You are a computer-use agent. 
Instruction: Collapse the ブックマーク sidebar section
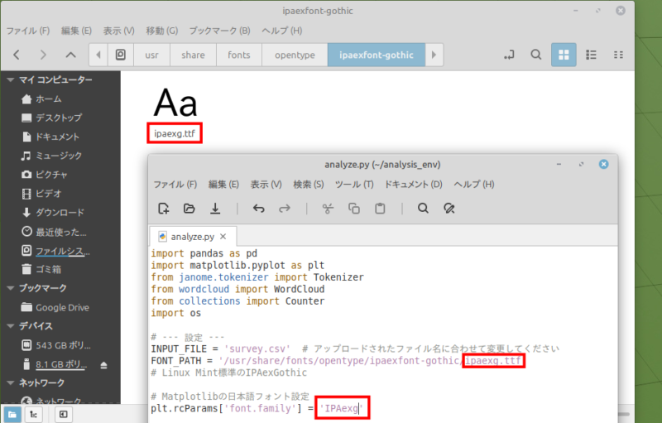pyautogui.click(x=10, y=288)
